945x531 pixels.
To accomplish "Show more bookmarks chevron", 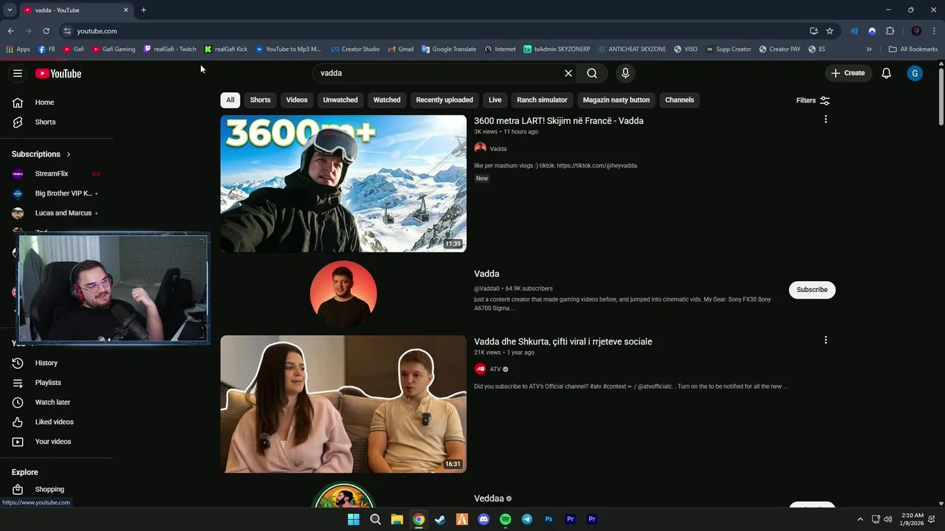I will (x=869, y=49).
